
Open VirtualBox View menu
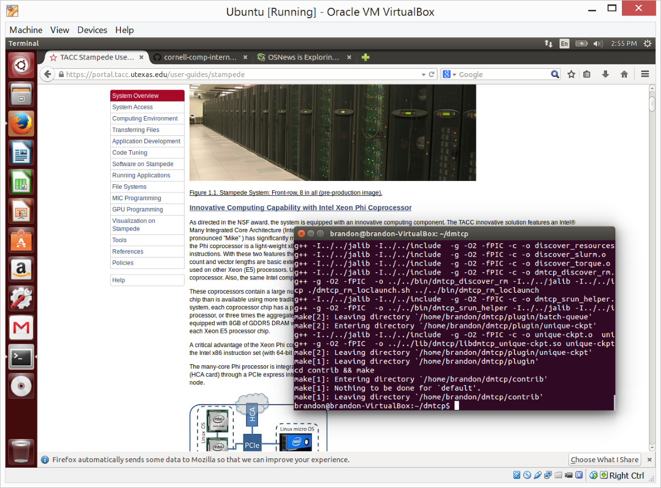pos(59,30)
